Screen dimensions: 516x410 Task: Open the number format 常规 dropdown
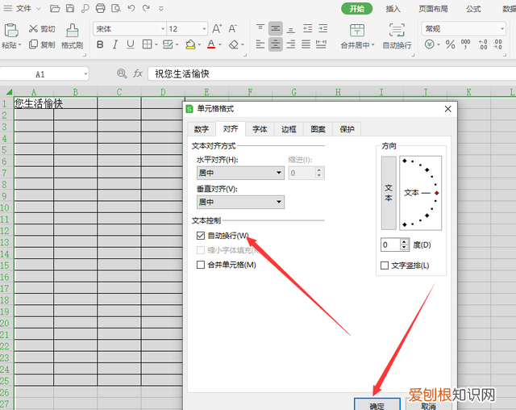coord(502,29)
